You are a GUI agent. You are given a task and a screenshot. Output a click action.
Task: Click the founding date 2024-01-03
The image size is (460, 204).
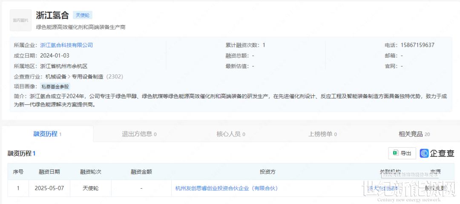pos(55,56)
